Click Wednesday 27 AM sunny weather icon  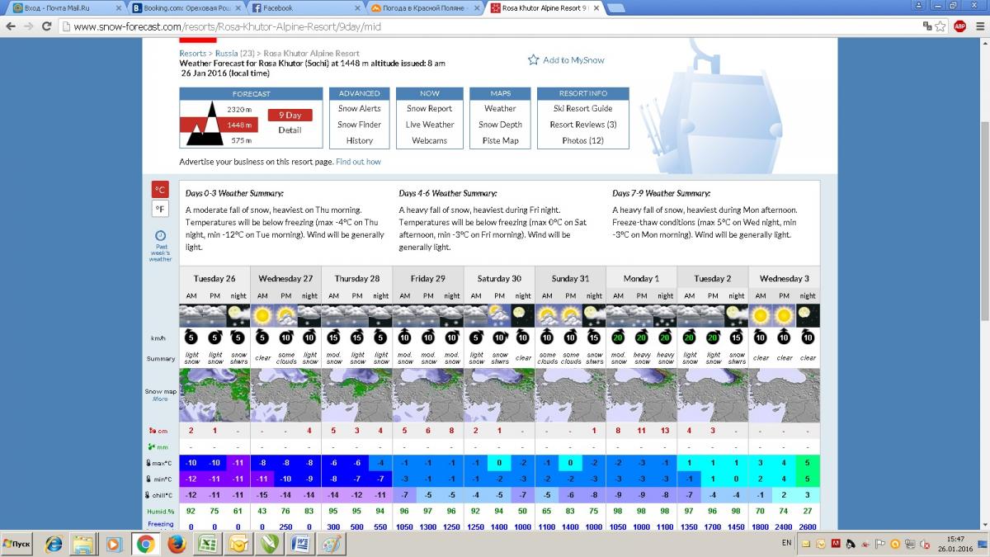262,315
